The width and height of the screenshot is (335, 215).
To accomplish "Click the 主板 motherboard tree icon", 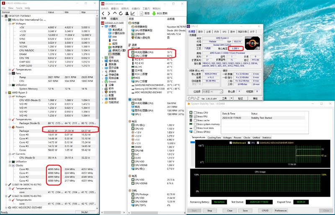I will tap(106, 57).
